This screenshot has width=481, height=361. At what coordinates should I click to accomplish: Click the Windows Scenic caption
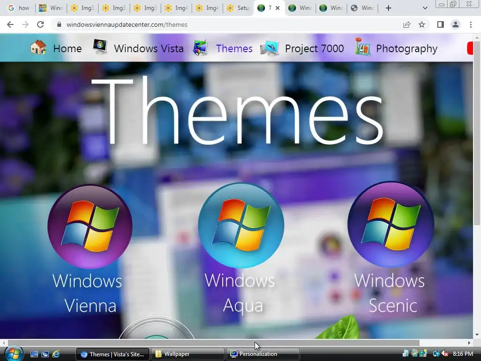(x=390, y=293)
